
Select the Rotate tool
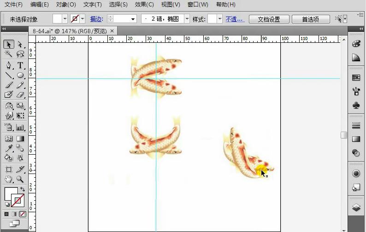pos(9,106)
